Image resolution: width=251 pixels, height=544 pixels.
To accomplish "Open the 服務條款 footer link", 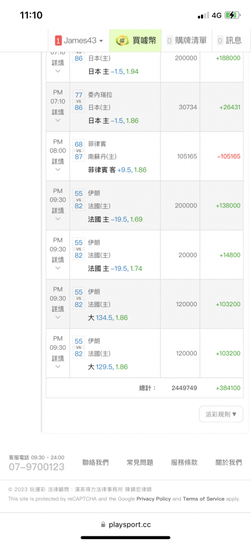I will (184, 462).
